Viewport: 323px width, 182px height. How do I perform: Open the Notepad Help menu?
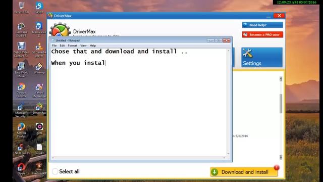click(x=93, y=45)
